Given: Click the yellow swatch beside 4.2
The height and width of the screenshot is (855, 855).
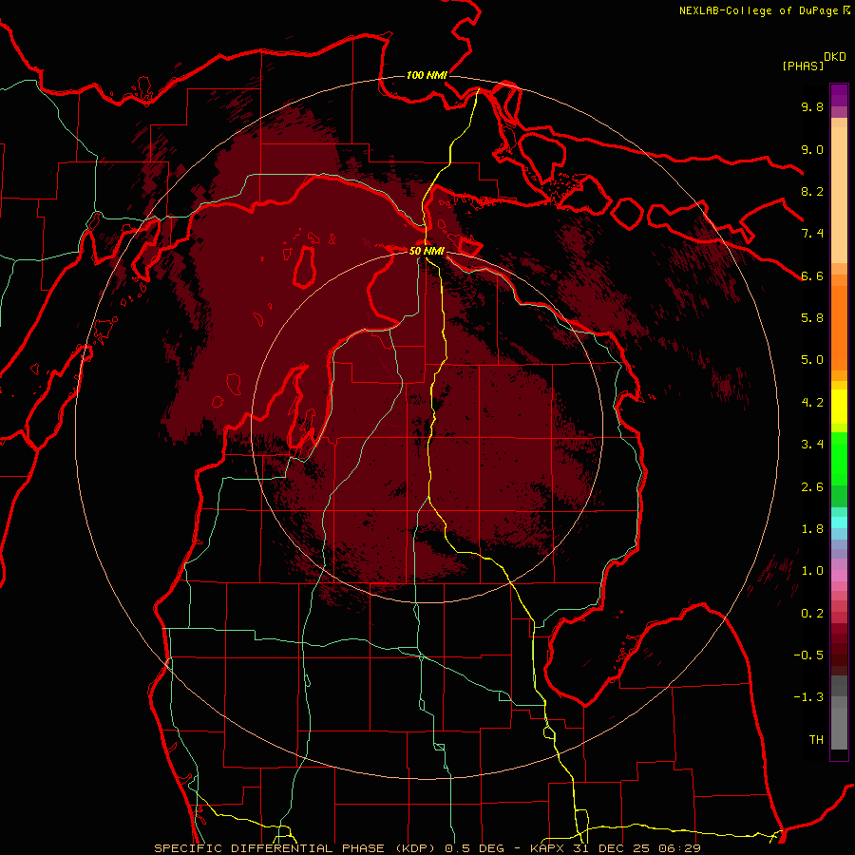Looking at the screenshot, I should click(839, 407).
